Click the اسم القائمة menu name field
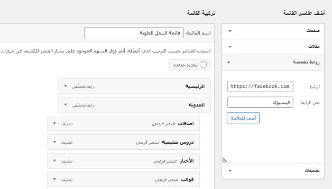 coord(134,33)
